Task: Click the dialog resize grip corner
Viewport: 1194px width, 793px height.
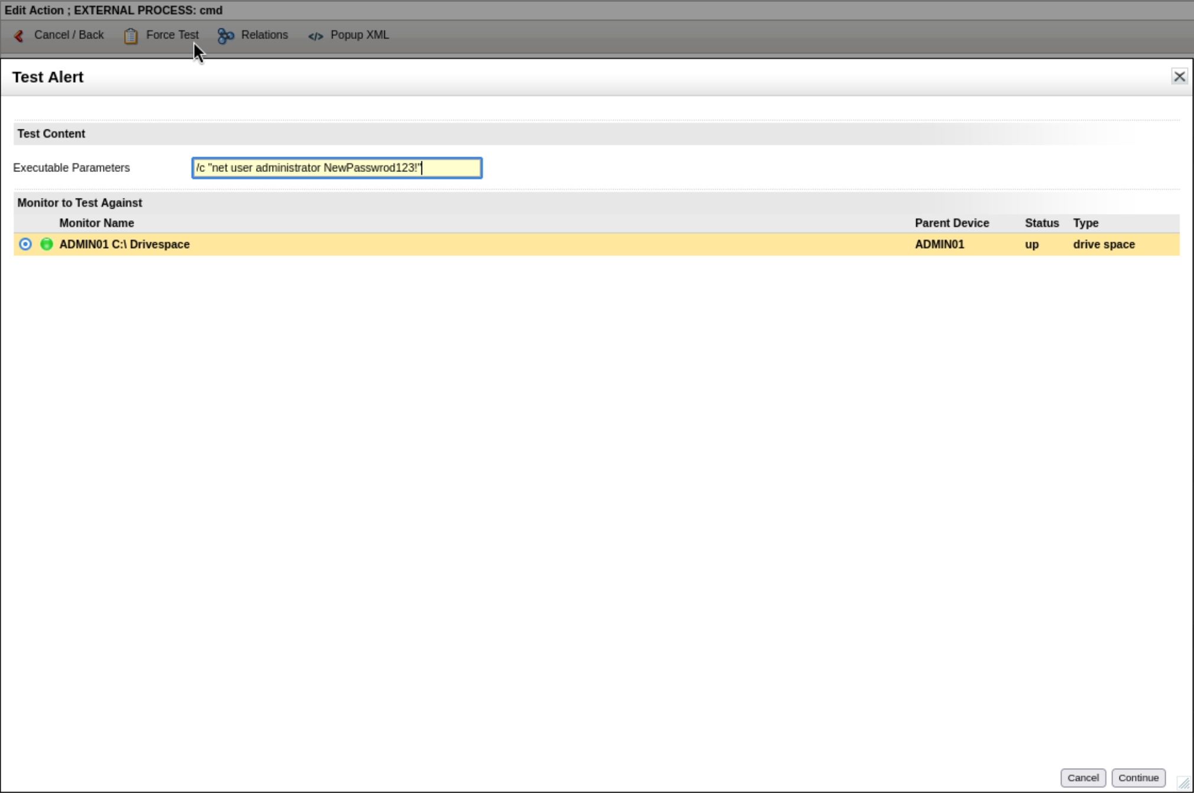Action: click(x=1184, y=784)
